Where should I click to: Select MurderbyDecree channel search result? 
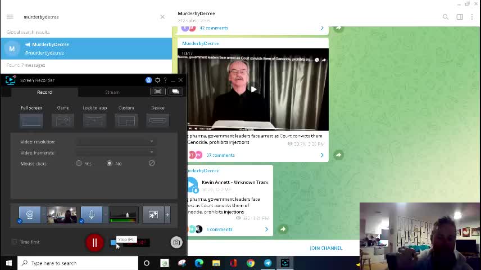[x=86, y=48]
